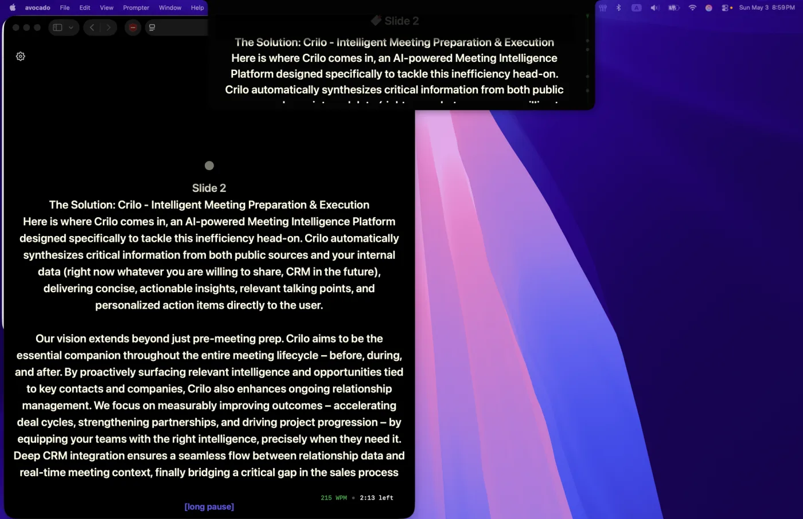Check battery status in menu bar
The height and width of the screenshot is (519, 803).
coord(673,7)
